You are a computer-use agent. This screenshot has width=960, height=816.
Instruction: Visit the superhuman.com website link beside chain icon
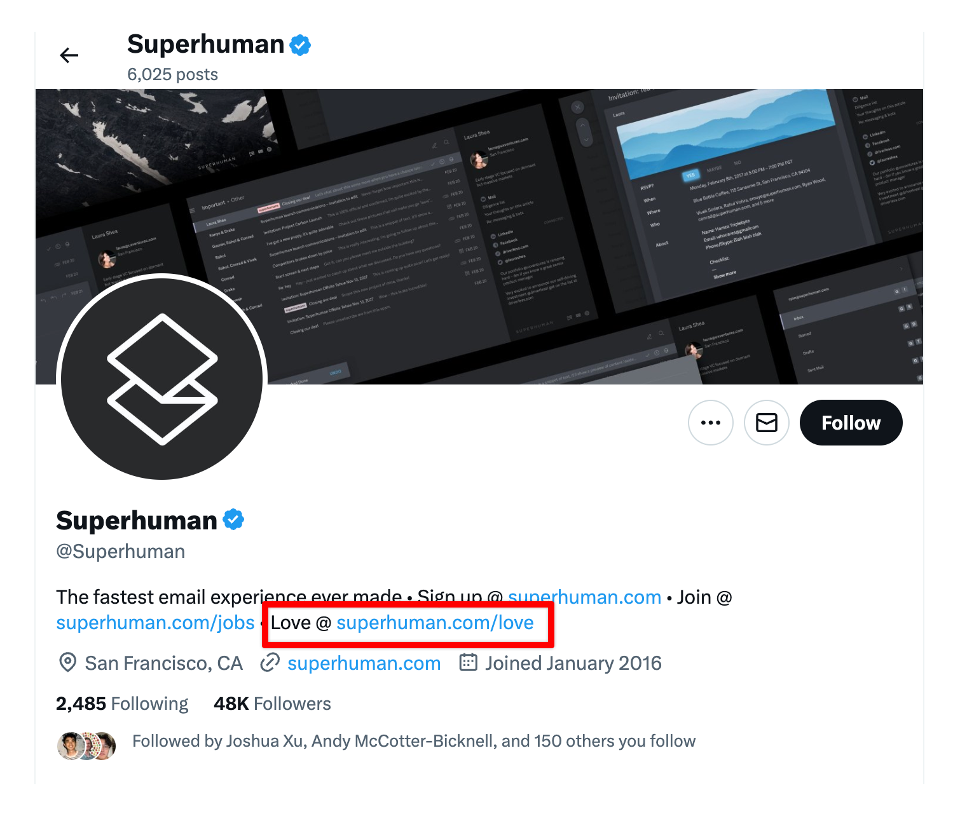point(364,663)
